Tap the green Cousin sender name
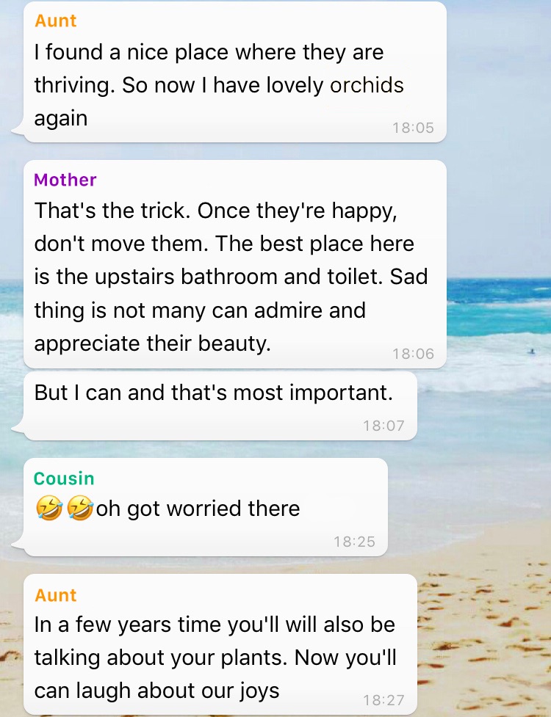 tap(64, 478)
